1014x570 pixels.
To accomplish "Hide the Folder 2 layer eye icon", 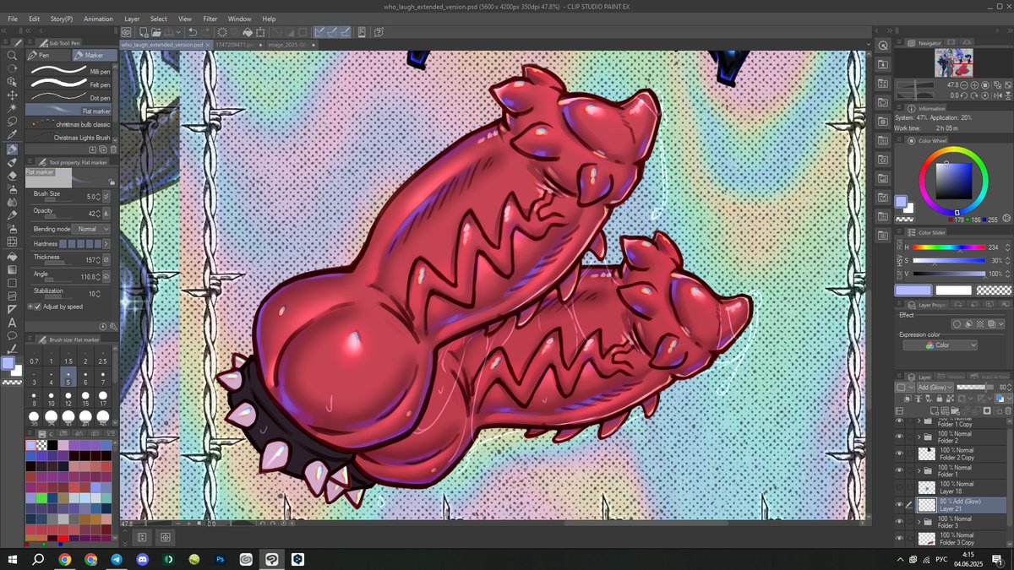I will coord(899,437).
